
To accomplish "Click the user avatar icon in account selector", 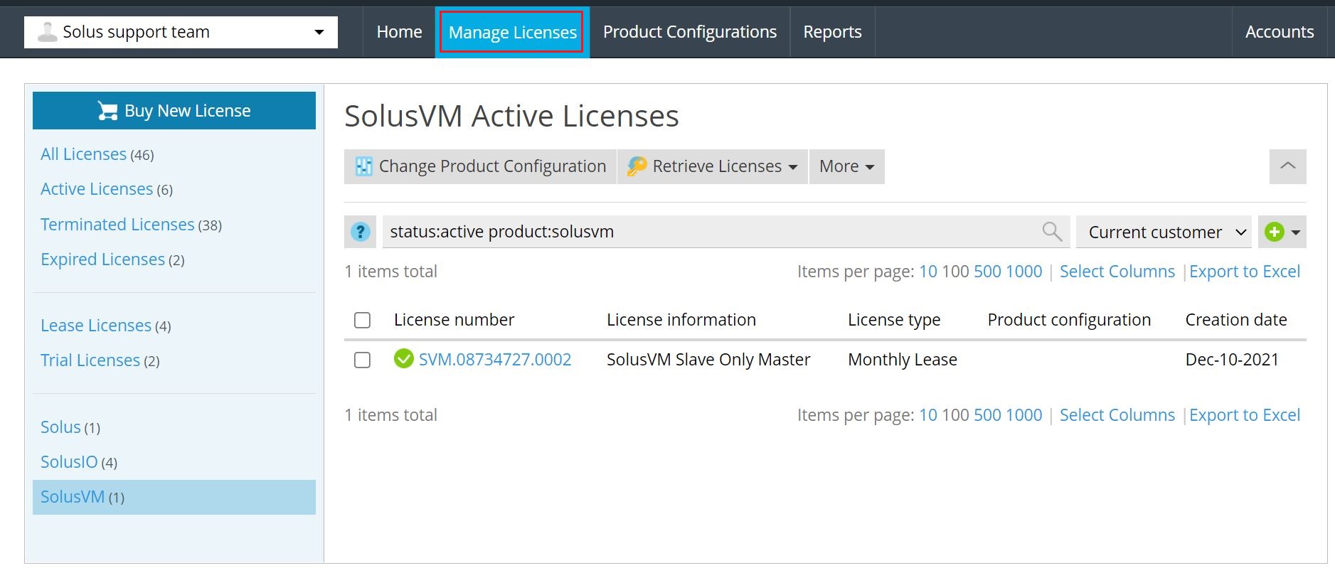I will [47, 32].
